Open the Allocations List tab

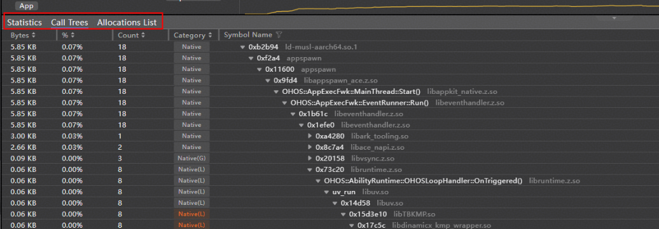pos(127,23)
